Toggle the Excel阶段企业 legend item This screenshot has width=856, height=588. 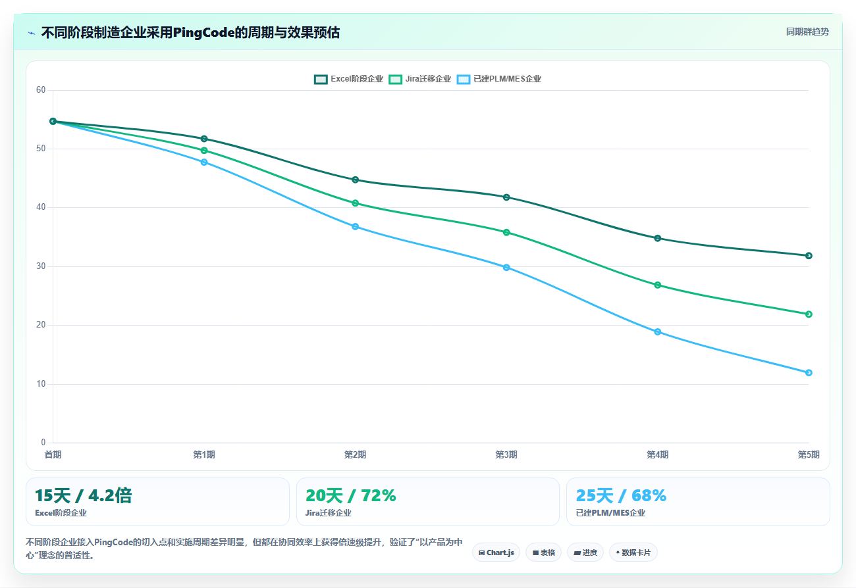click(x=348, y=79)
